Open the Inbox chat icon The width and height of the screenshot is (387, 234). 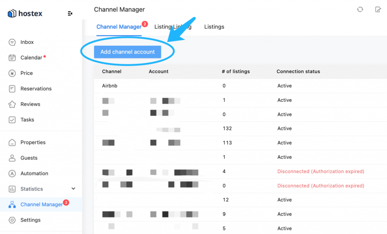(x=12, y=42)
